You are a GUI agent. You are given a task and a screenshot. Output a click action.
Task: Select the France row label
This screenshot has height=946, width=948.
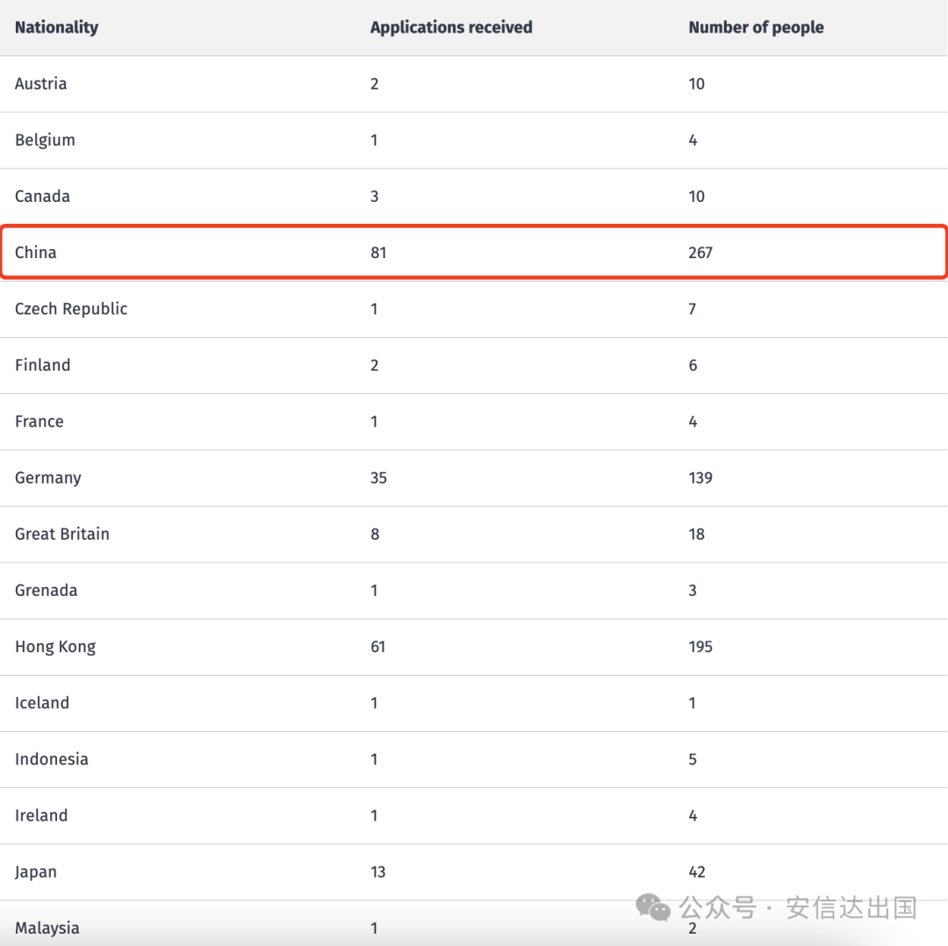(x=39, y=421)
